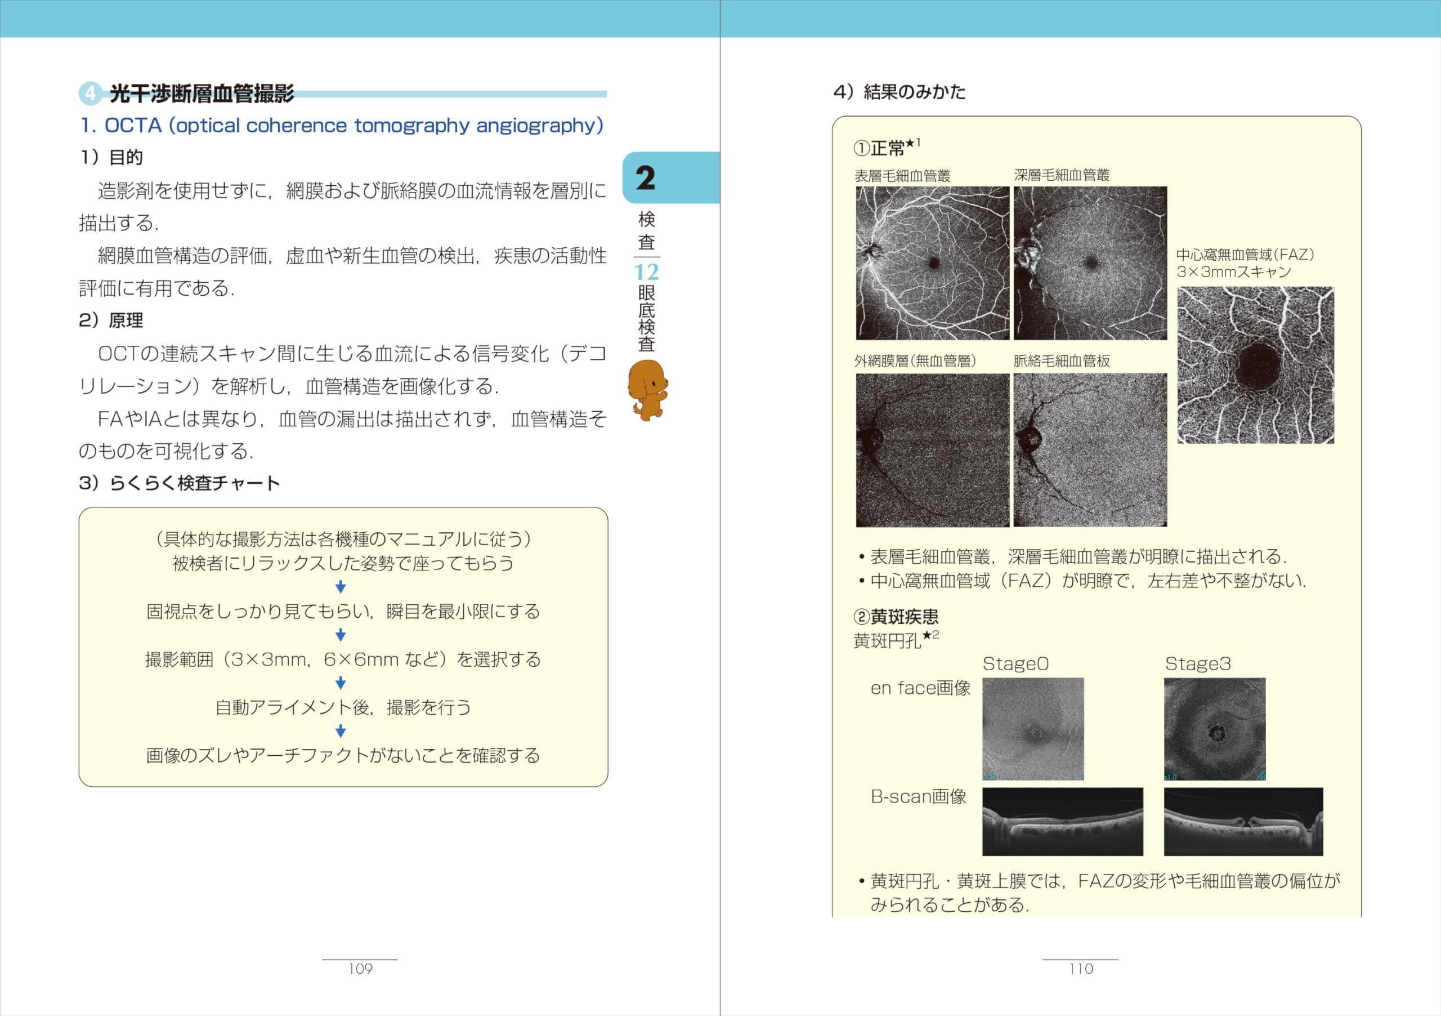Click the Stage0 column label

pyautogui.click(x=1015, y=664)
